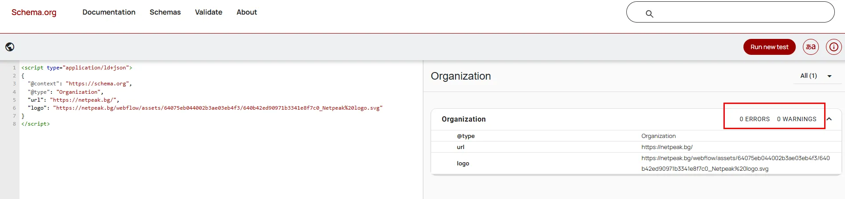Click the magnifying glass search icon
Image resolution: width=845 pixels, height=199 pixels.
(x=649, y=14)
